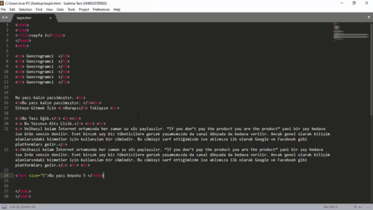Click the Line 24, Column 40 status text
373x210 pixels.
(23, 206)
